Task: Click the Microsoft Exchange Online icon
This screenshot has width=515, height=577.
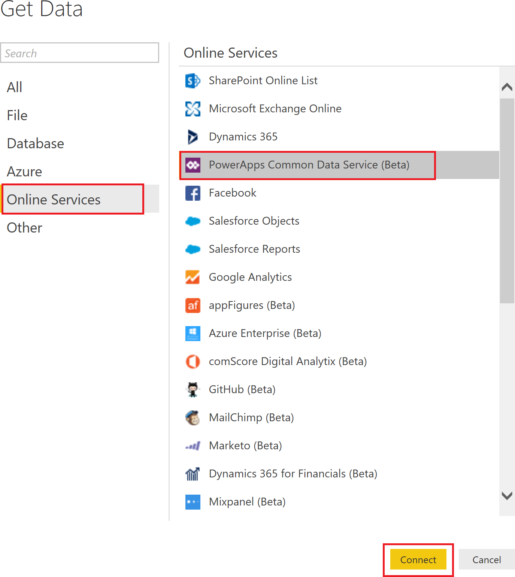Action: [x=193, y=109]
